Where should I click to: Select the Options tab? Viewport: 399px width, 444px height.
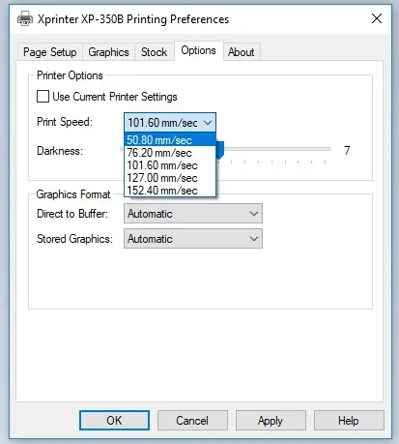tap(198, 50)
